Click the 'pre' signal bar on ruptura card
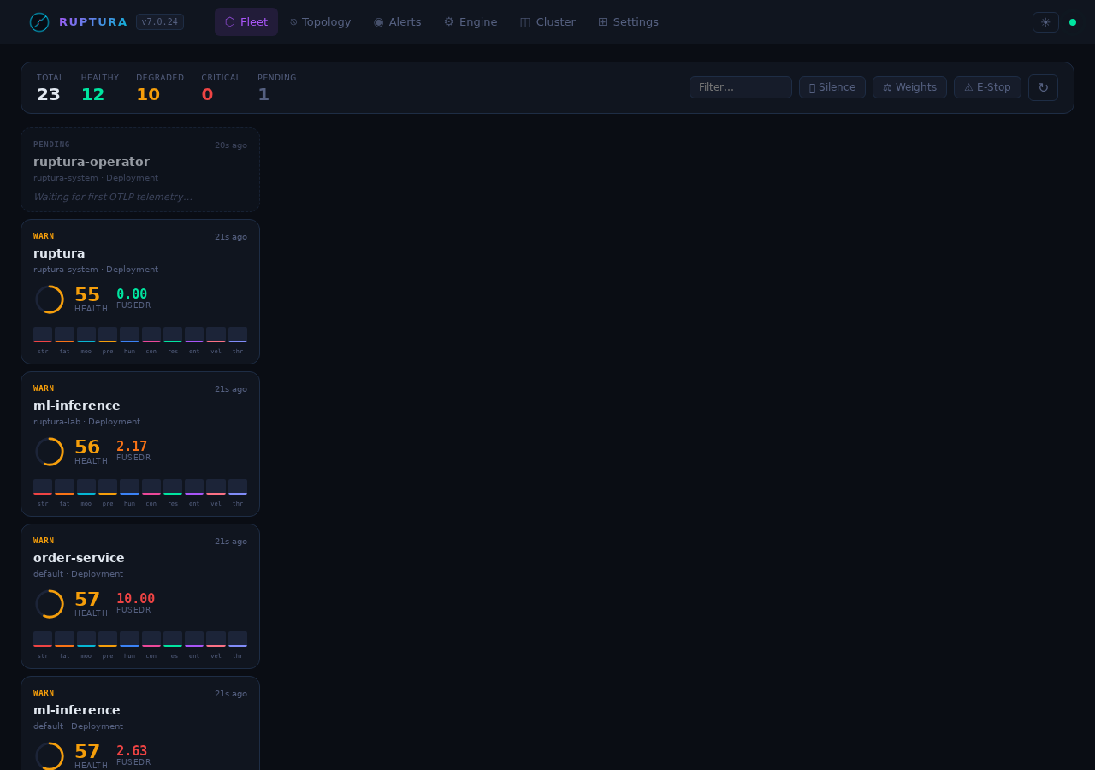 tap(108, 335)
